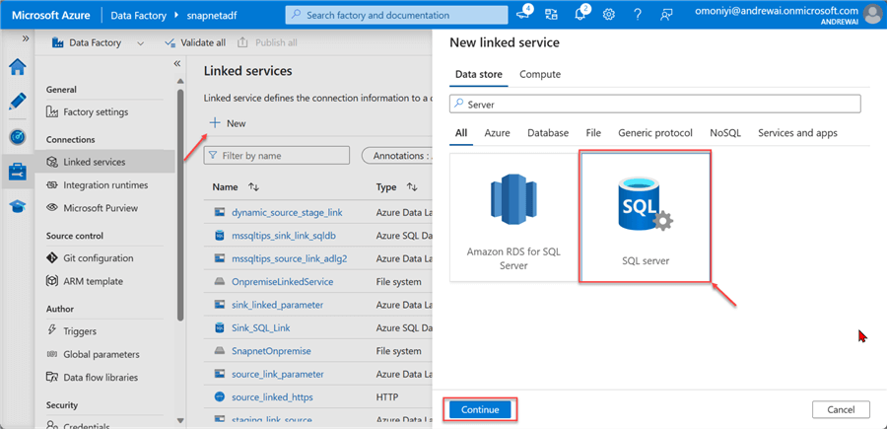Open SnapnetOnpremise entry

pyautogui.click(x=271, y=351)
